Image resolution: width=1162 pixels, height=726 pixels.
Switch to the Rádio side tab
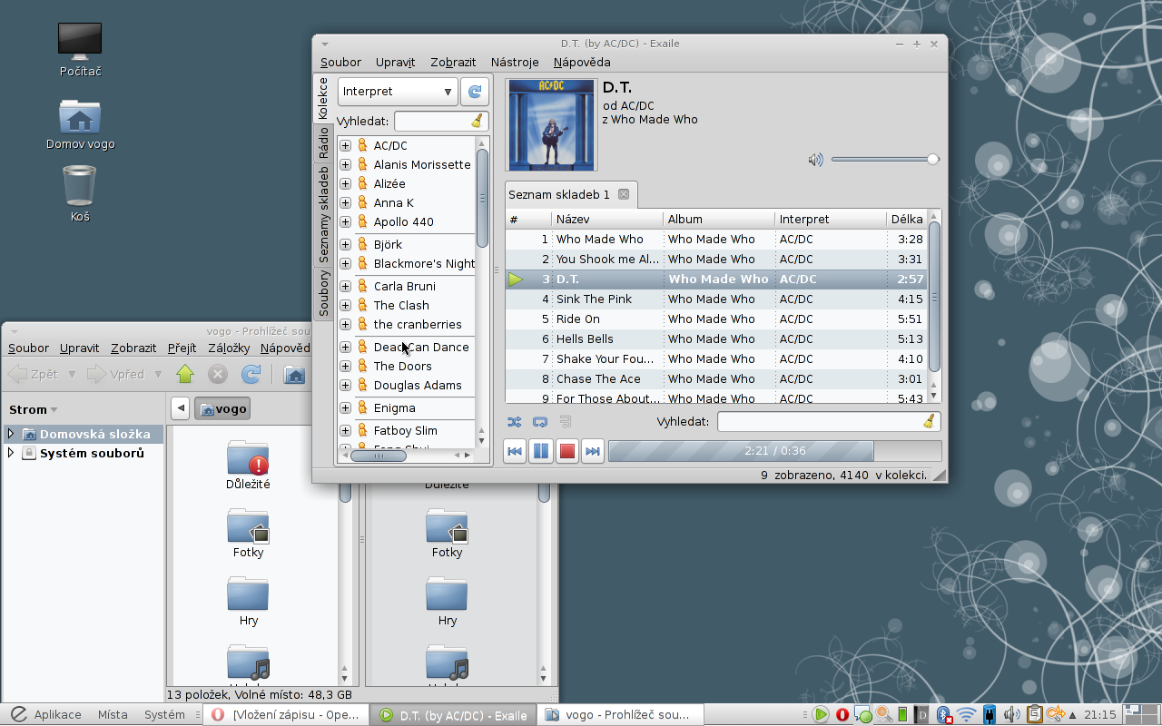click(323, 143)
